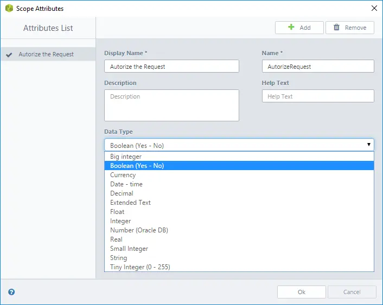
Task: Pick Small Integer option
Action: (x=239, y=249)
